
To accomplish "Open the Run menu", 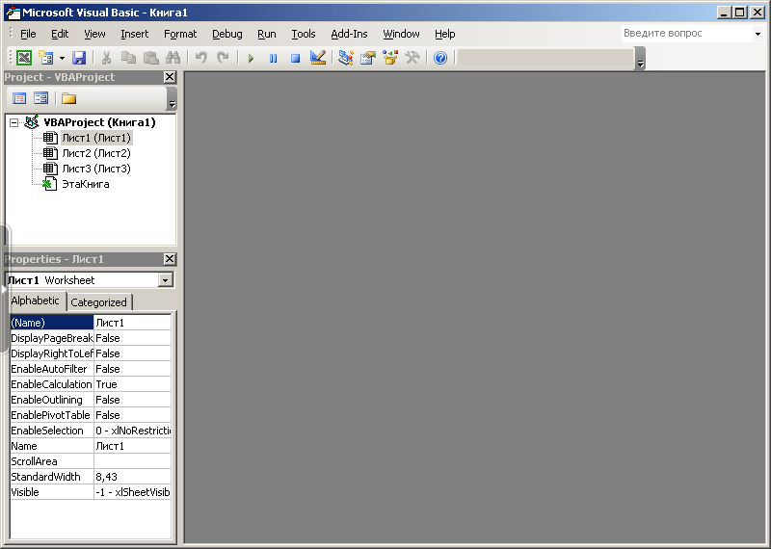I will coord(267,34).
